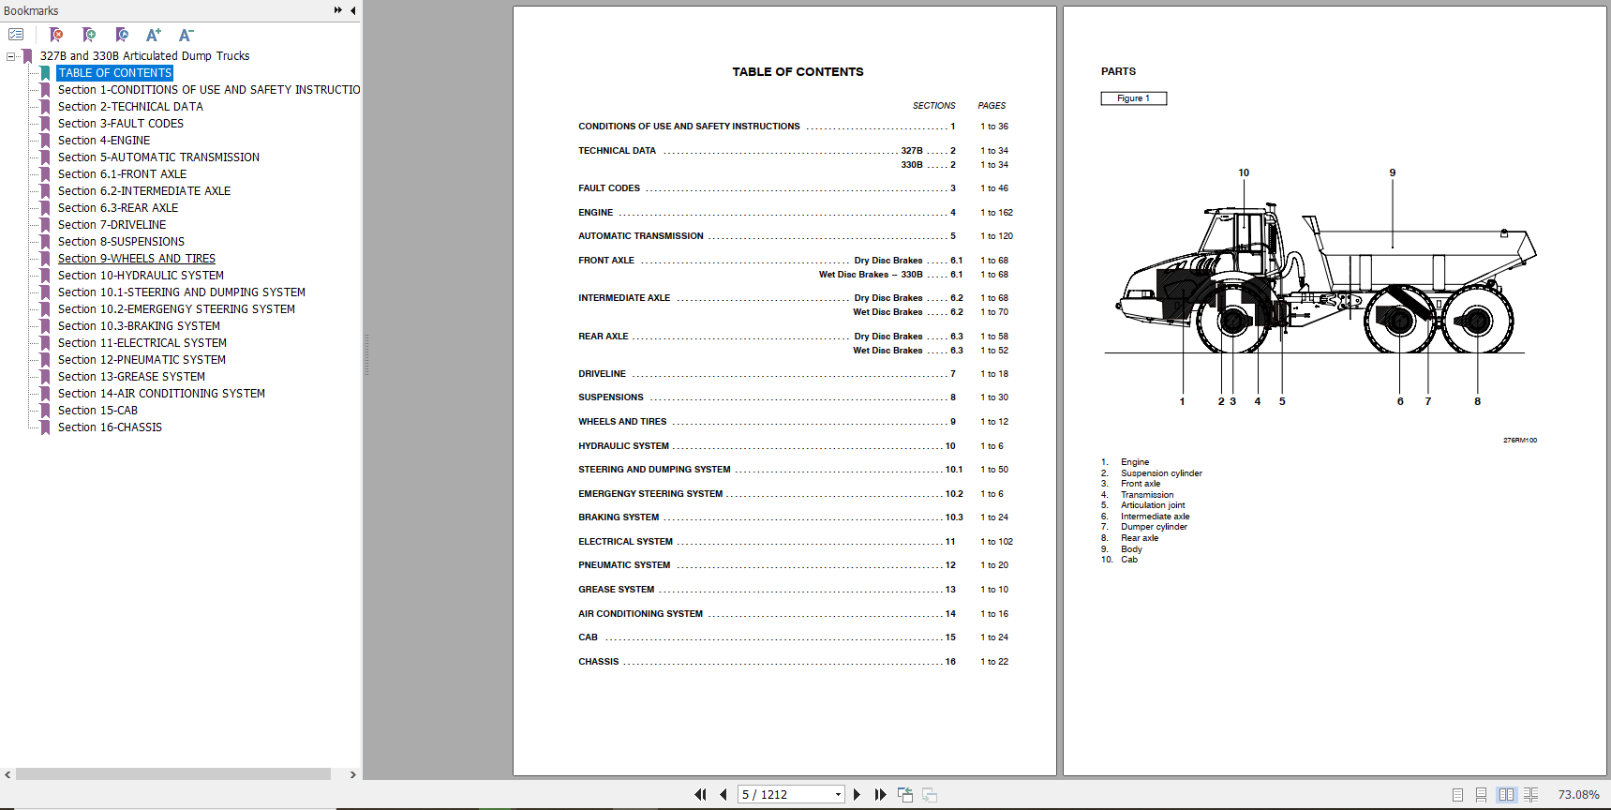Click 'Articulation joint' in parts legend
Image resolution: width=1611 pixels, height=810 pixels.
[1153, 505]
